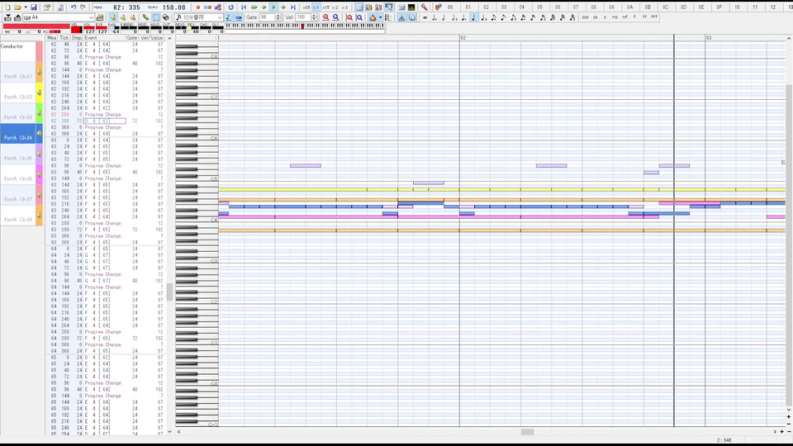793x446 pixels.
Task: Click the event list vertical scrollbar thumb
Action: 169,292
